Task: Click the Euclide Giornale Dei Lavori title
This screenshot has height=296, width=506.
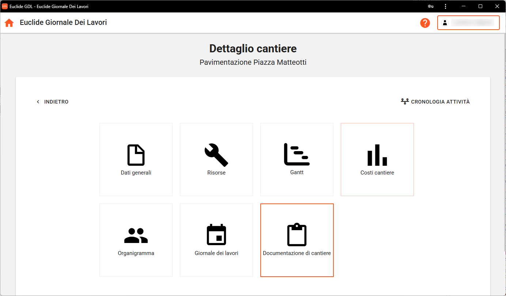Action: pos(63,23)
